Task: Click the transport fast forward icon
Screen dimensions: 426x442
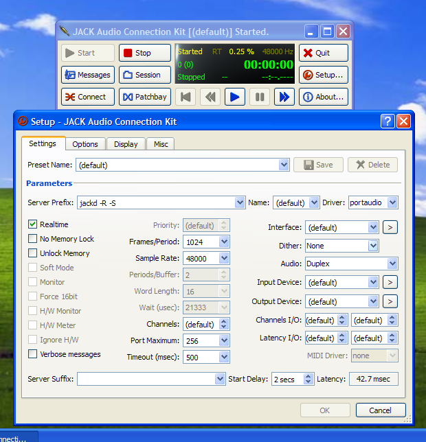Action: [x=284, y=97]
